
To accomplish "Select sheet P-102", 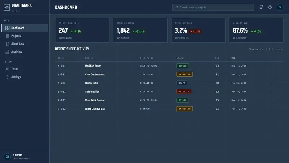I will pyautogui.click(x=61, y=109).
